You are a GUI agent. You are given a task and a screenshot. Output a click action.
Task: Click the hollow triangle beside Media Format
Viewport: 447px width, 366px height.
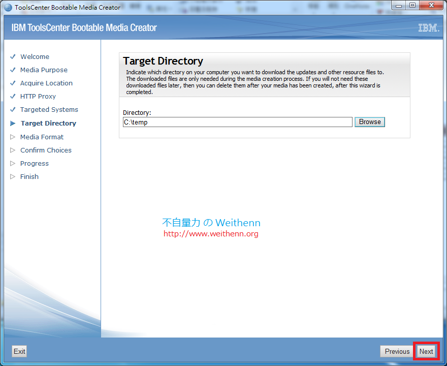pyautogui.click(x=13, y=137)
